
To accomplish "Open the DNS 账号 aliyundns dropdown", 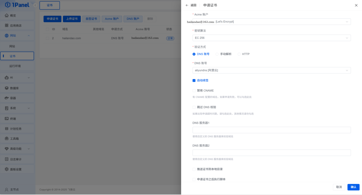I will (271, 70).
